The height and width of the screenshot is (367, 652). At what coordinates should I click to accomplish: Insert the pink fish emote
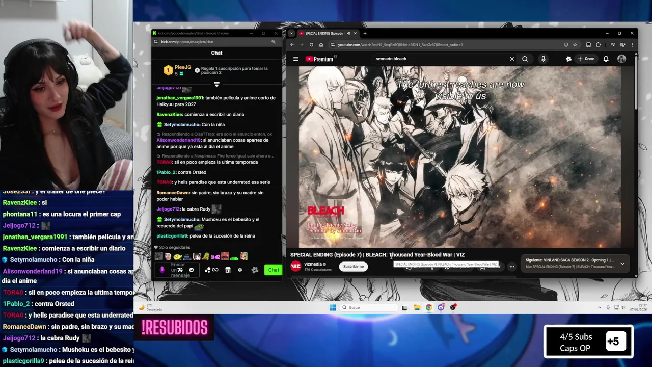tap(215, 256)
